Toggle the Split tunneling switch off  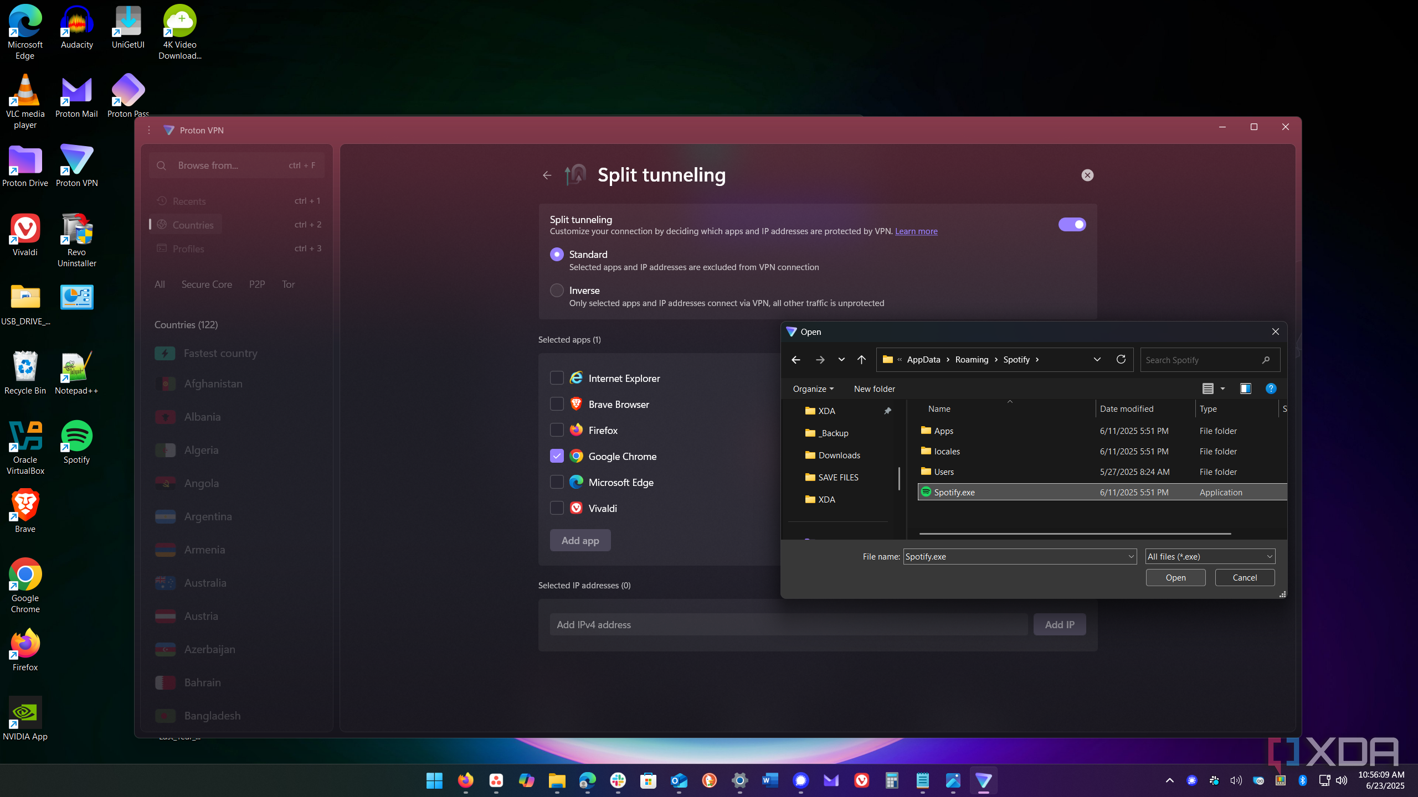(x=1072, y=225)
